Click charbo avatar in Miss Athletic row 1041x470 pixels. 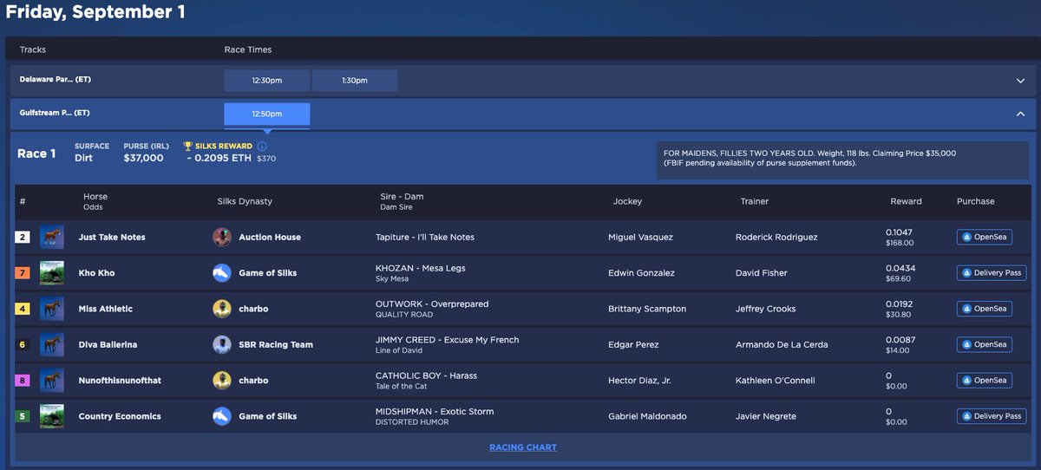222,309
